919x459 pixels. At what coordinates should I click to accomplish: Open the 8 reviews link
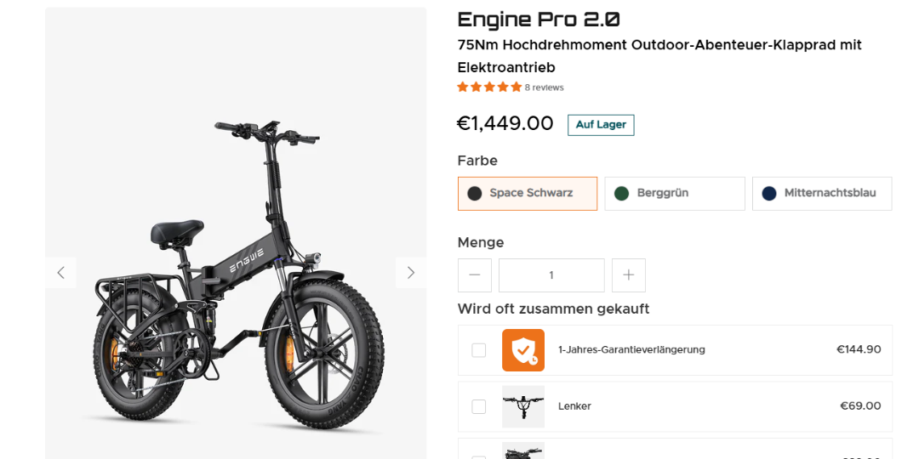pos(545,88)
